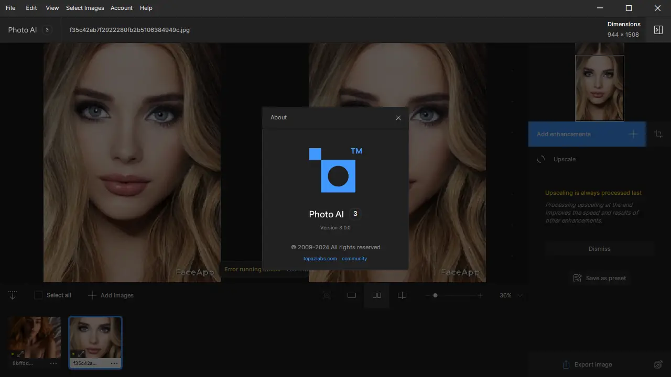Select the 8bffdd image thumbnail
This screenshot has height=377, width=671.
coord(34,337)
